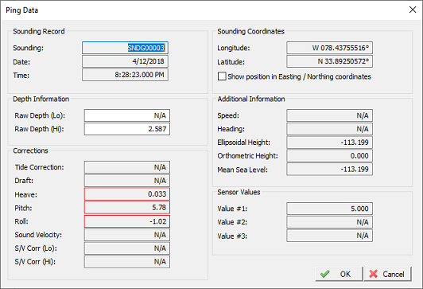Image resolution: width=423 pixels, height=289 pixels.
Task: Click the Additional Information group label
Action: [x=251, y=99]
